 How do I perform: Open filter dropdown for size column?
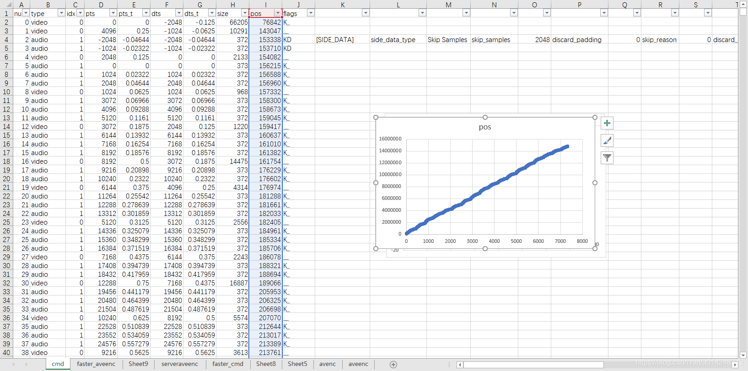[245, 13]
